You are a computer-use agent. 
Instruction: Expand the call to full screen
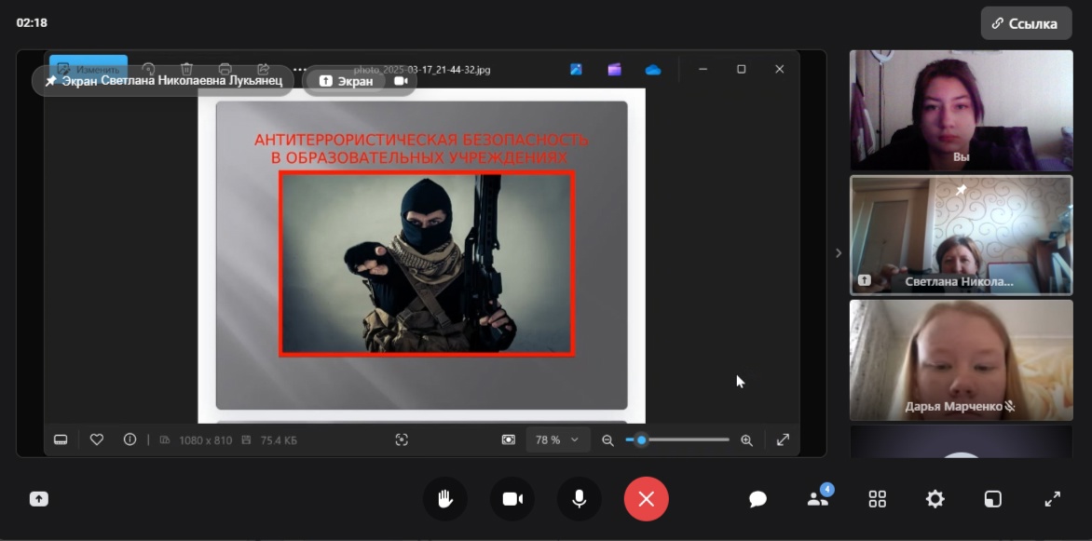click(1052, 498)
